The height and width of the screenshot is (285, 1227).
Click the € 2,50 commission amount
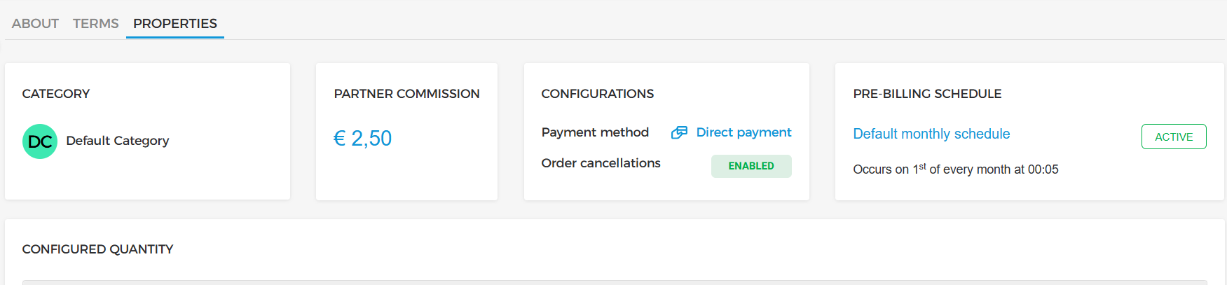pyautogui.click(x=362, y=139)
